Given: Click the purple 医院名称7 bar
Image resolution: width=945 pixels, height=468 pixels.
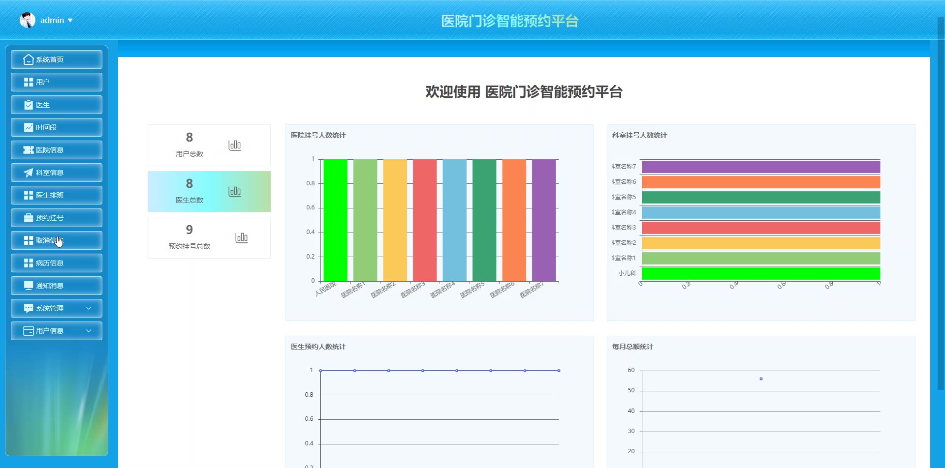Looking at the screenshot, I should (x=544, y=220).
